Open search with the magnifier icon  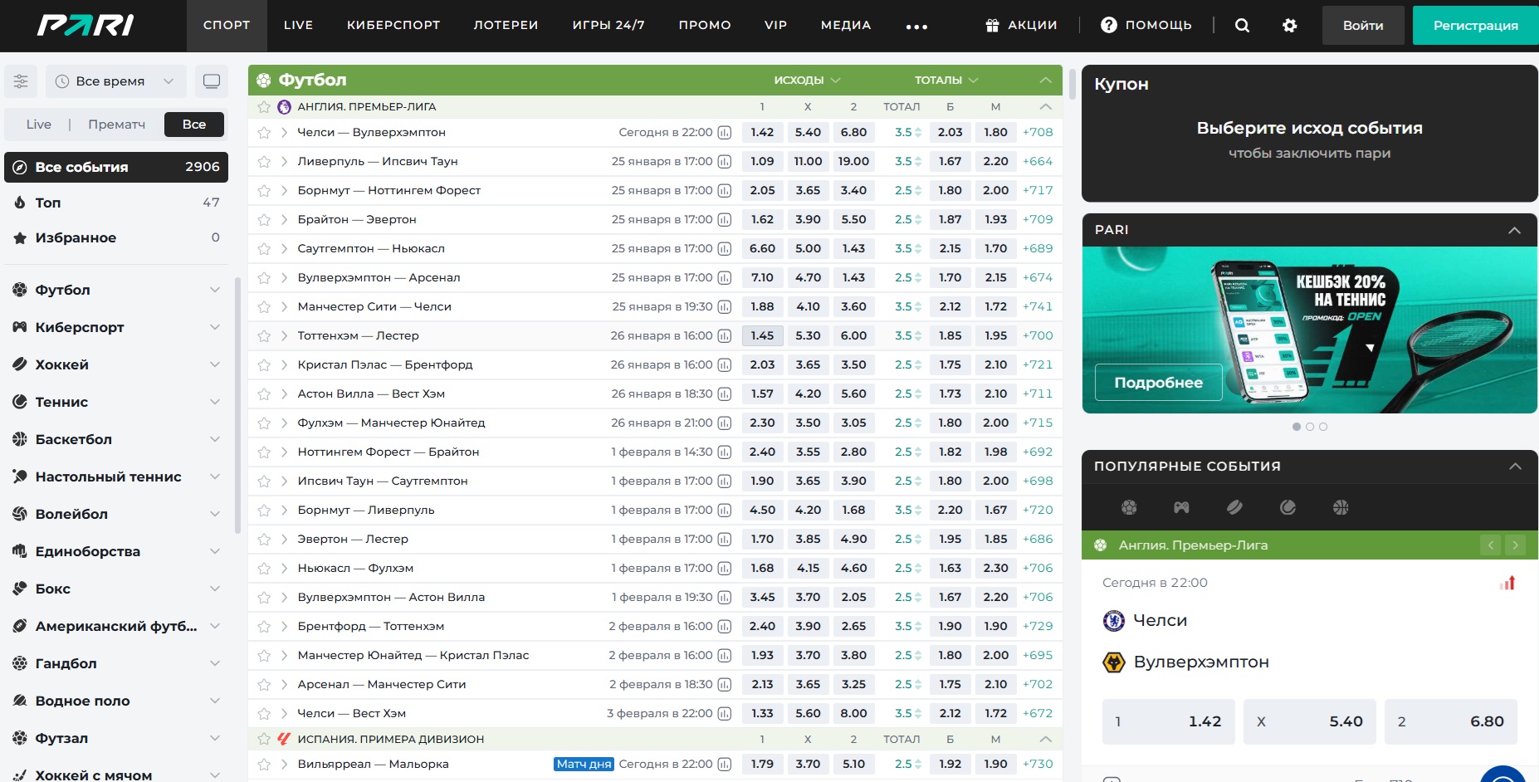1242,26
